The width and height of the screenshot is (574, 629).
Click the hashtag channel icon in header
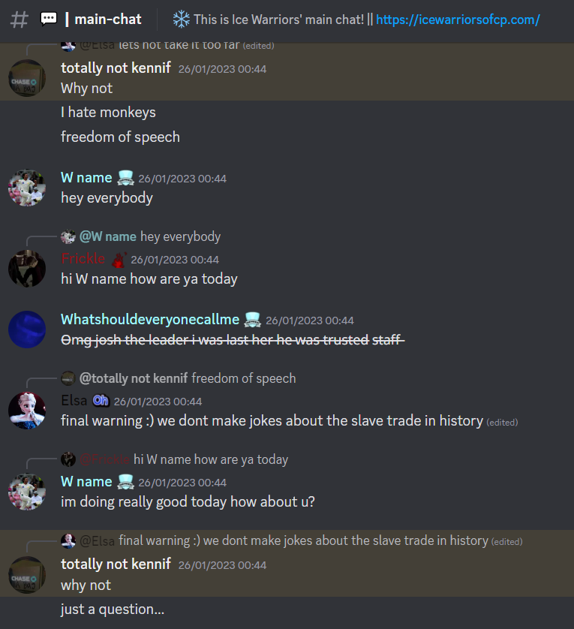[x=20, y=20]
